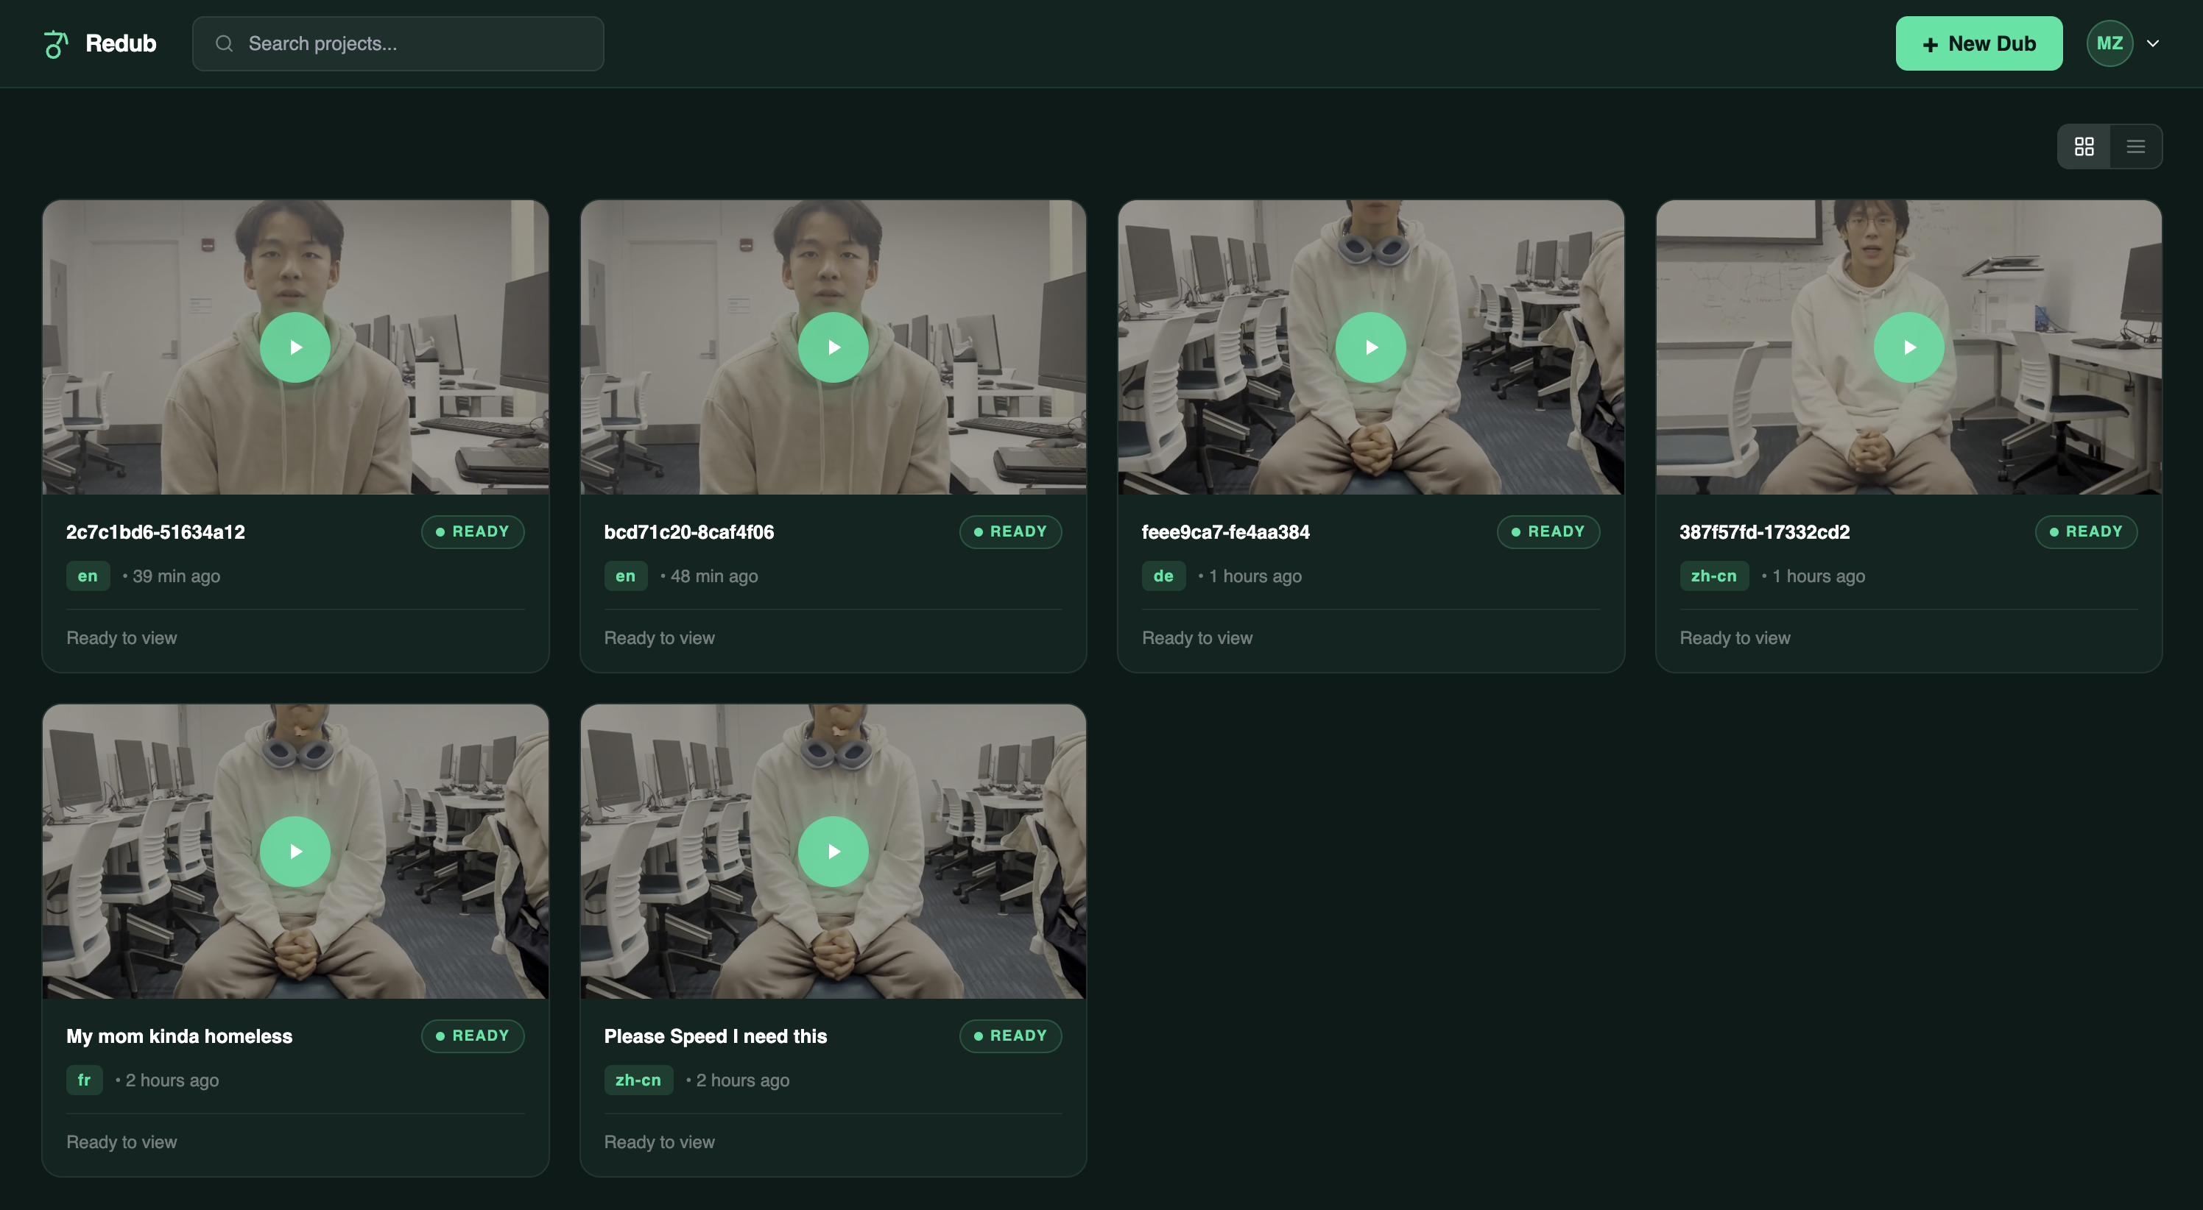Click the search magnifier icon
This screenshot has width=2203, height=1210.
[224, 43]
